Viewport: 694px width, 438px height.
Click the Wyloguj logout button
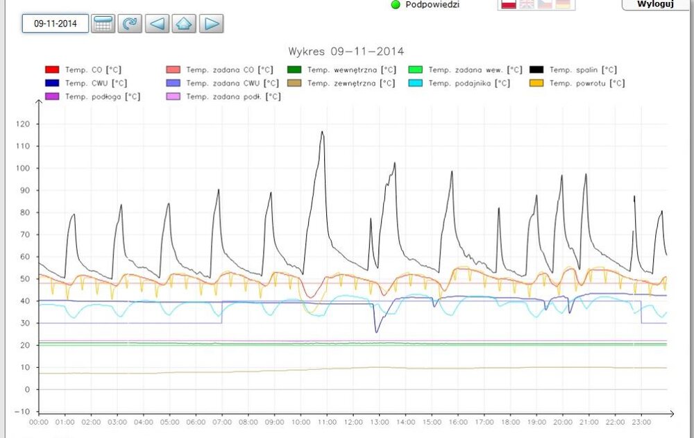656,4
